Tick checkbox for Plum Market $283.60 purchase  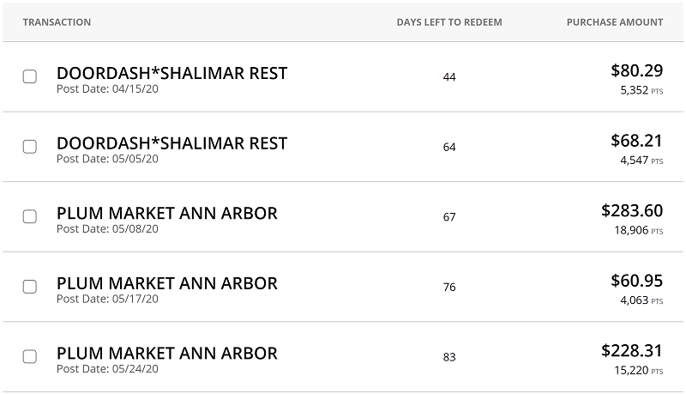point(30,216)
